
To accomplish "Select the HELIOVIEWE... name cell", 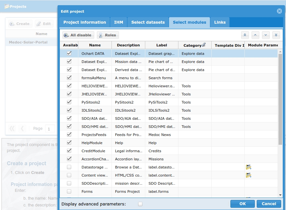I will point(95,86).
